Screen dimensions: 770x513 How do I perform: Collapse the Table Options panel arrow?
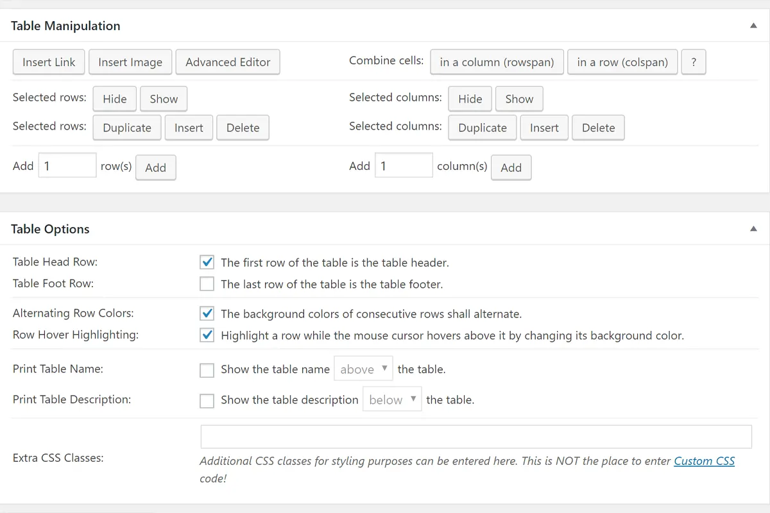click(x=753, y=229)
